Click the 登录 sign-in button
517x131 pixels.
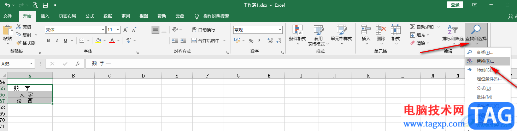455,5
